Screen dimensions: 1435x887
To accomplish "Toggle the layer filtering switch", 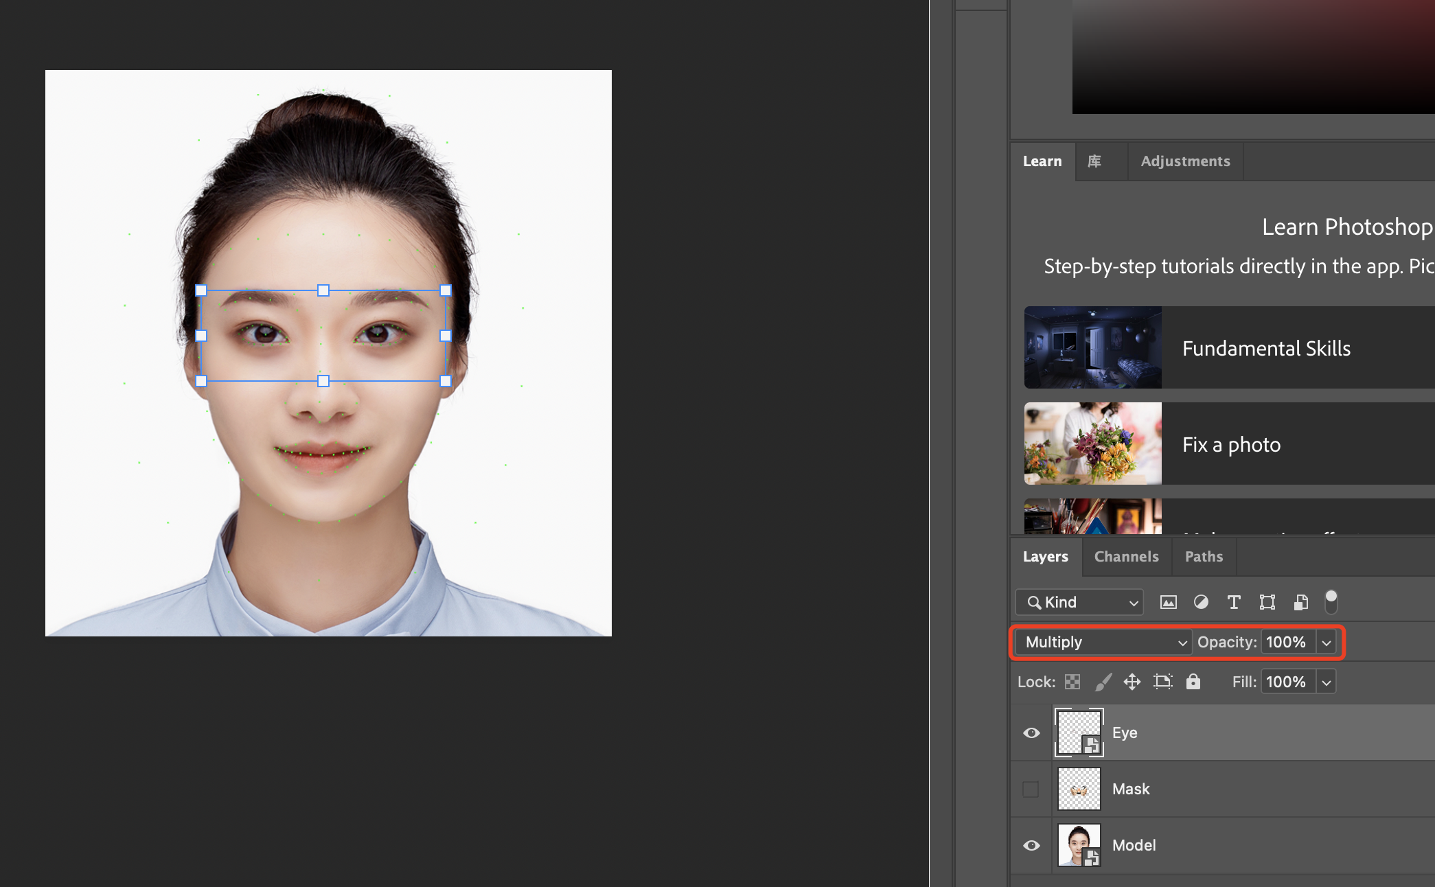I will tap(1331, 601).
